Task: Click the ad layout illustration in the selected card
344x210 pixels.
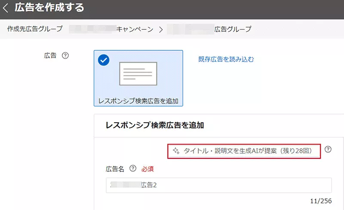Action: (x=138, y=73)
